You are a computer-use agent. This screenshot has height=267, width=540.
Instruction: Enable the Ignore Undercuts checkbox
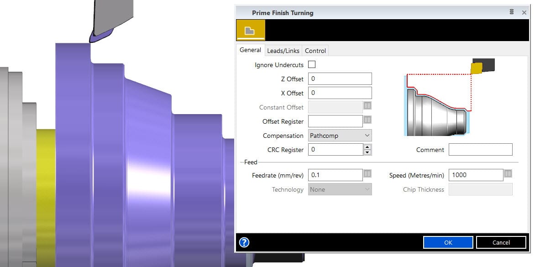pyautogui.click(x=312, y=65)
